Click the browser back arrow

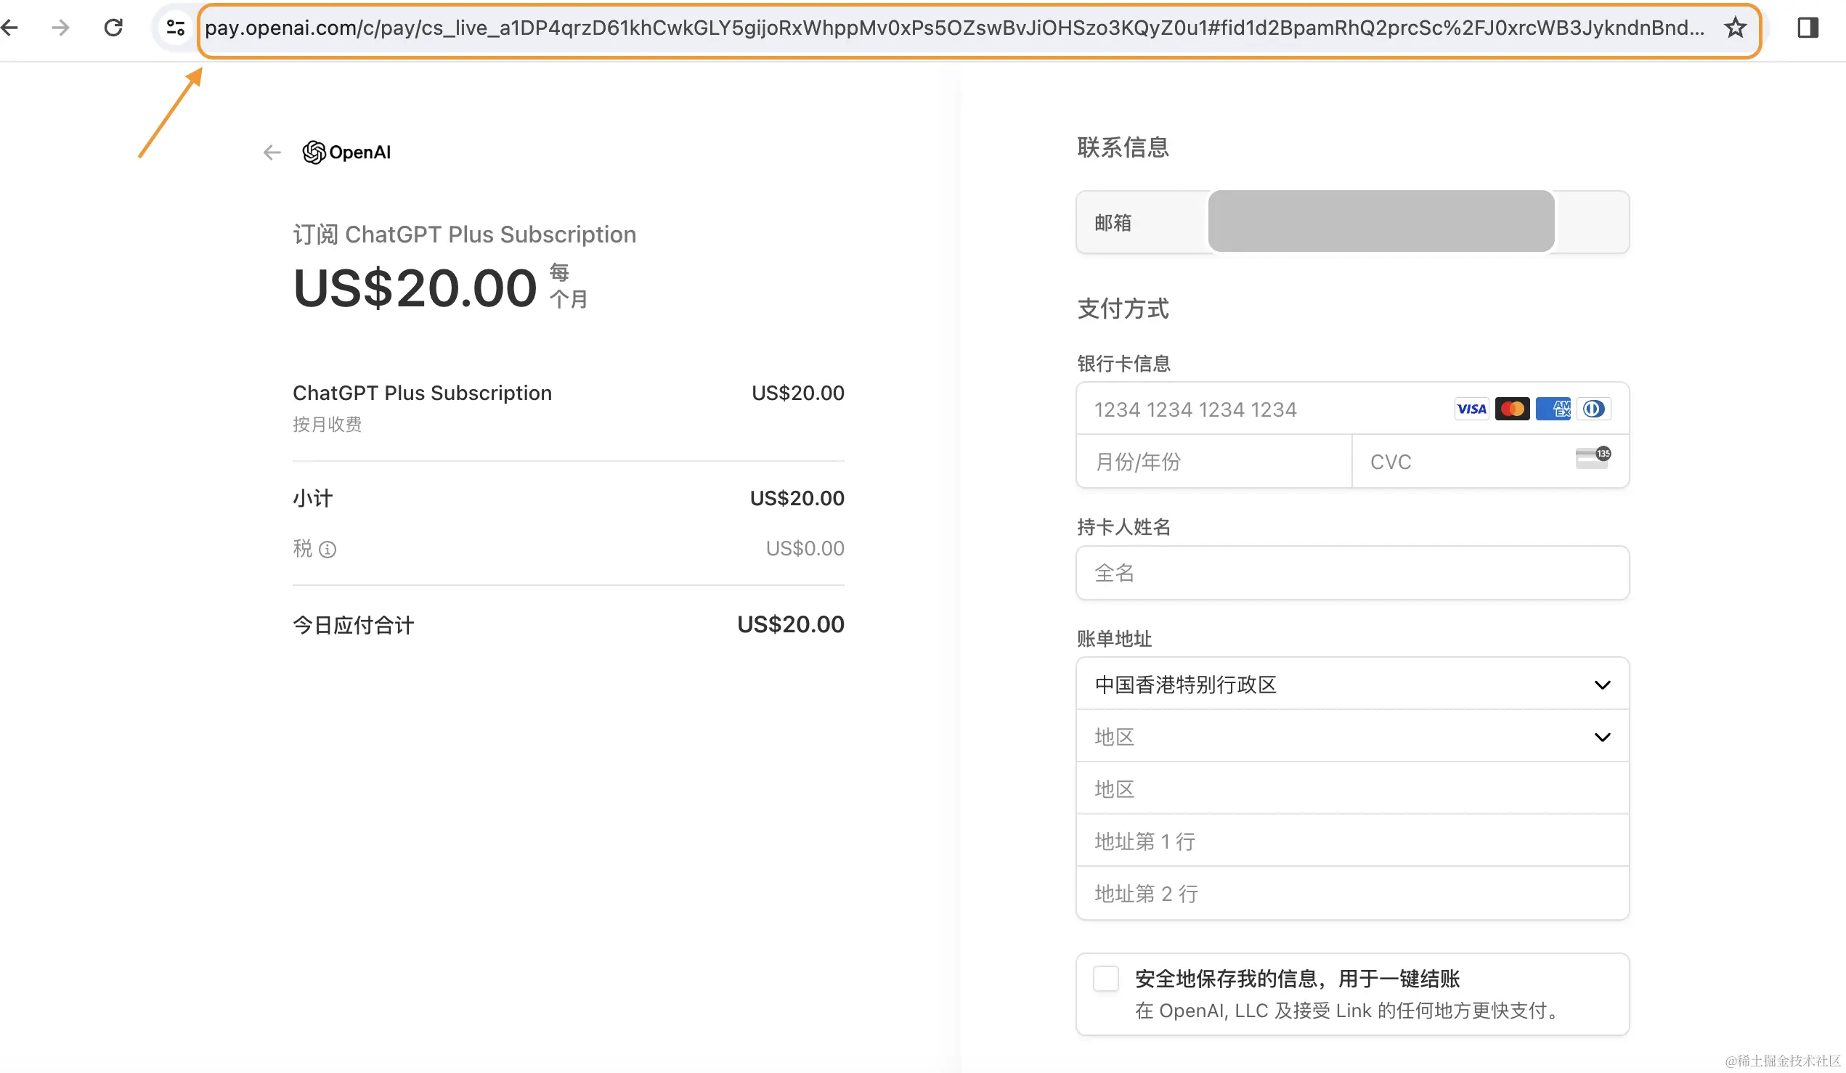tap(10, 28)
